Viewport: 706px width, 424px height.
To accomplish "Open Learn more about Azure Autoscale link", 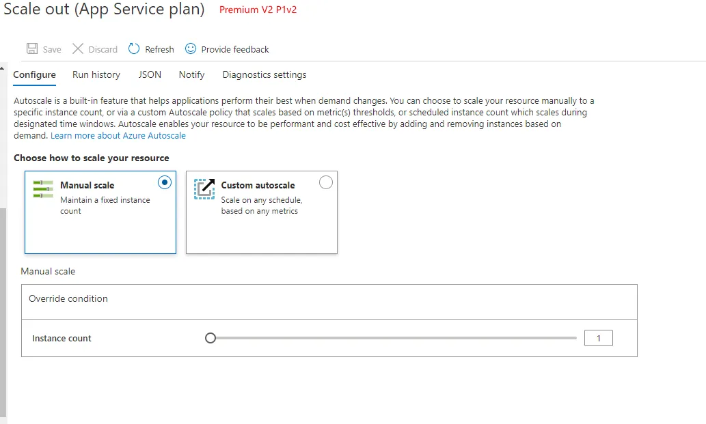I will pos(118,136).
